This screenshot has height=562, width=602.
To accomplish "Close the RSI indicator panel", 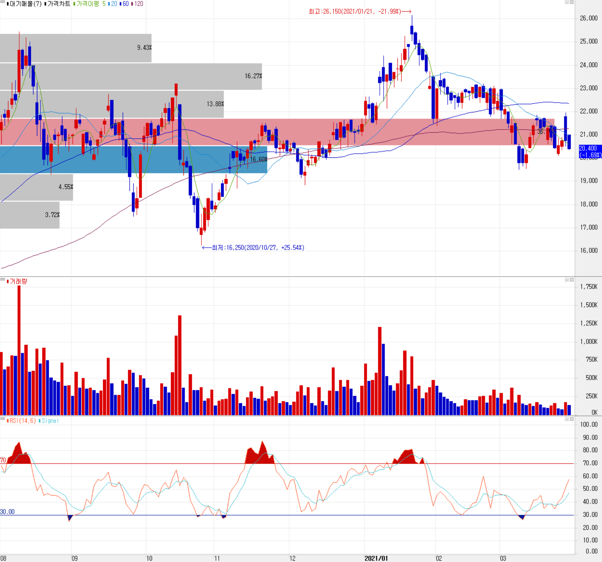I will point(572,419).
